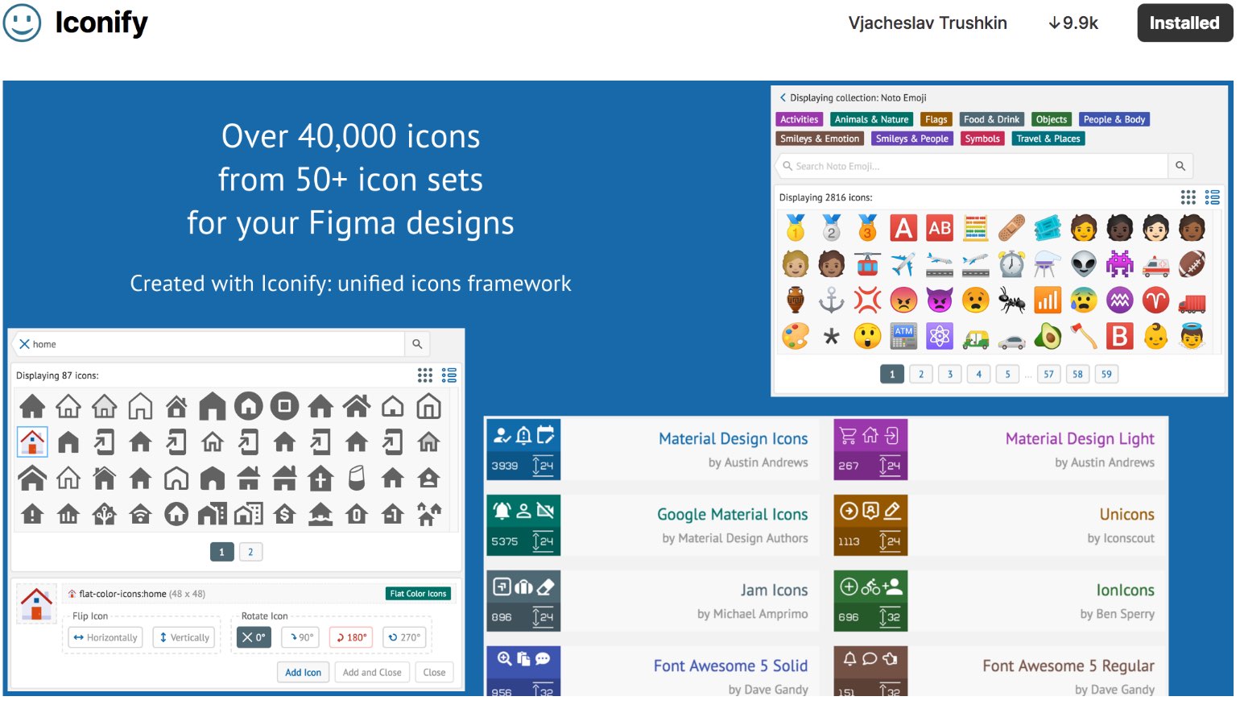1240x709 pixels.
Task: Click the Flat Color Icons green tag
Action: point(418,594)
